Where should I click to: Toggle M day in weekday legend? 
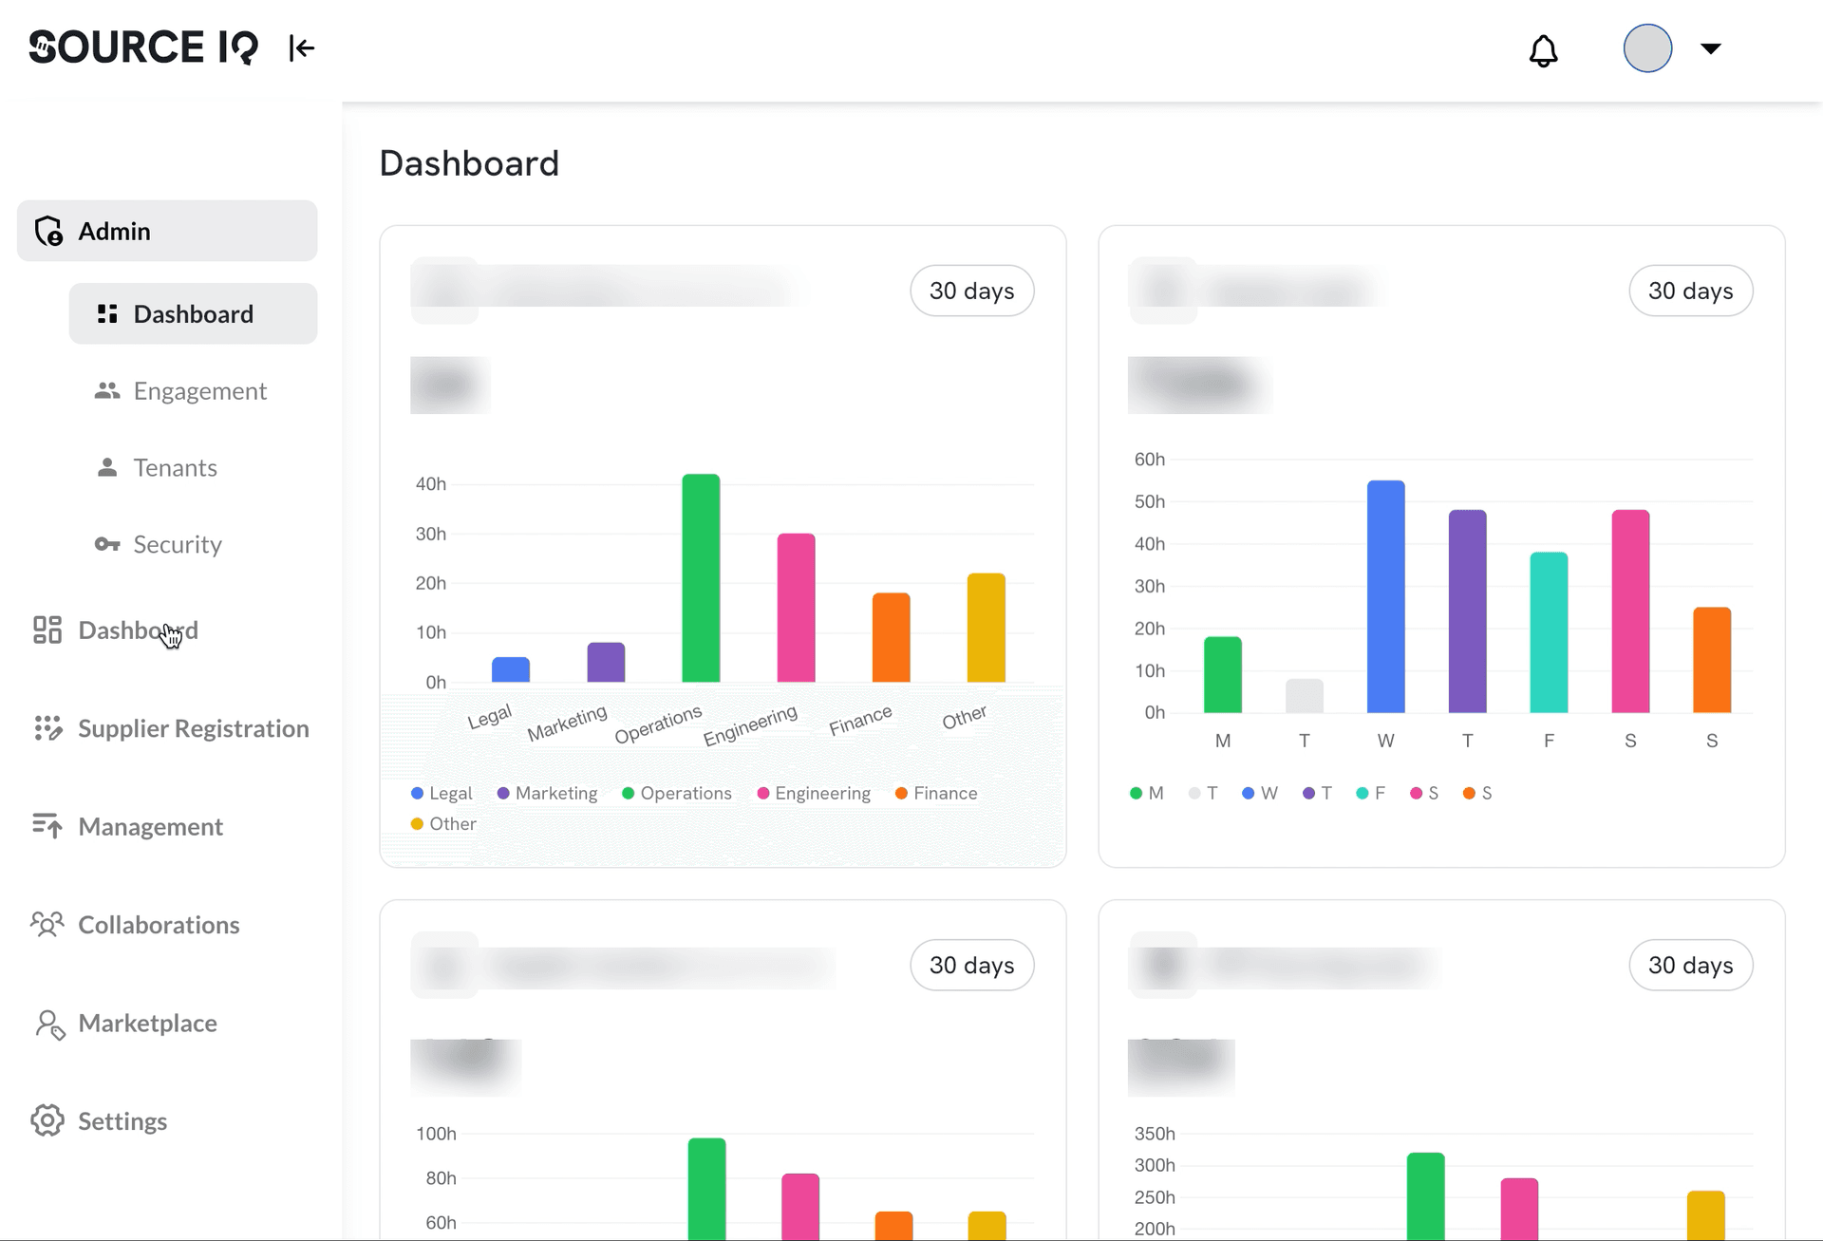(x=1146, y=794)
